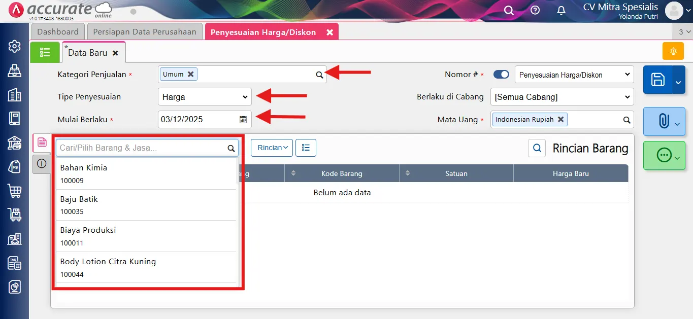Open calendar picker for Mulai Berlaku

pyautogui.click(x=243, y=120)
